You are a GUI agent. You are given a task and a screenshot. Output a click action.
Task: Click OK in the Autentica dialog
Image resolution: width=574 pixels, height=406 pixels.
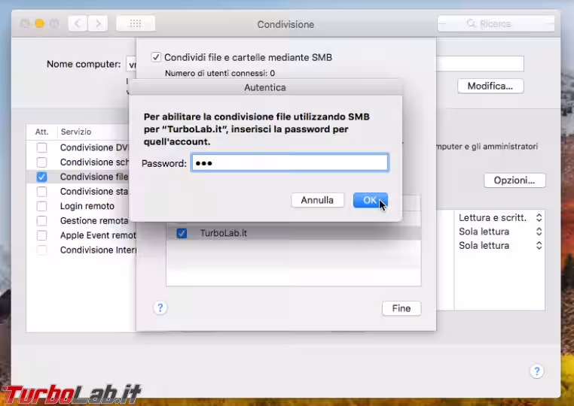click(370, 200)
